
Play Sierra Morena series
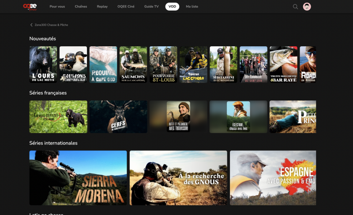[x=78, y=178]
